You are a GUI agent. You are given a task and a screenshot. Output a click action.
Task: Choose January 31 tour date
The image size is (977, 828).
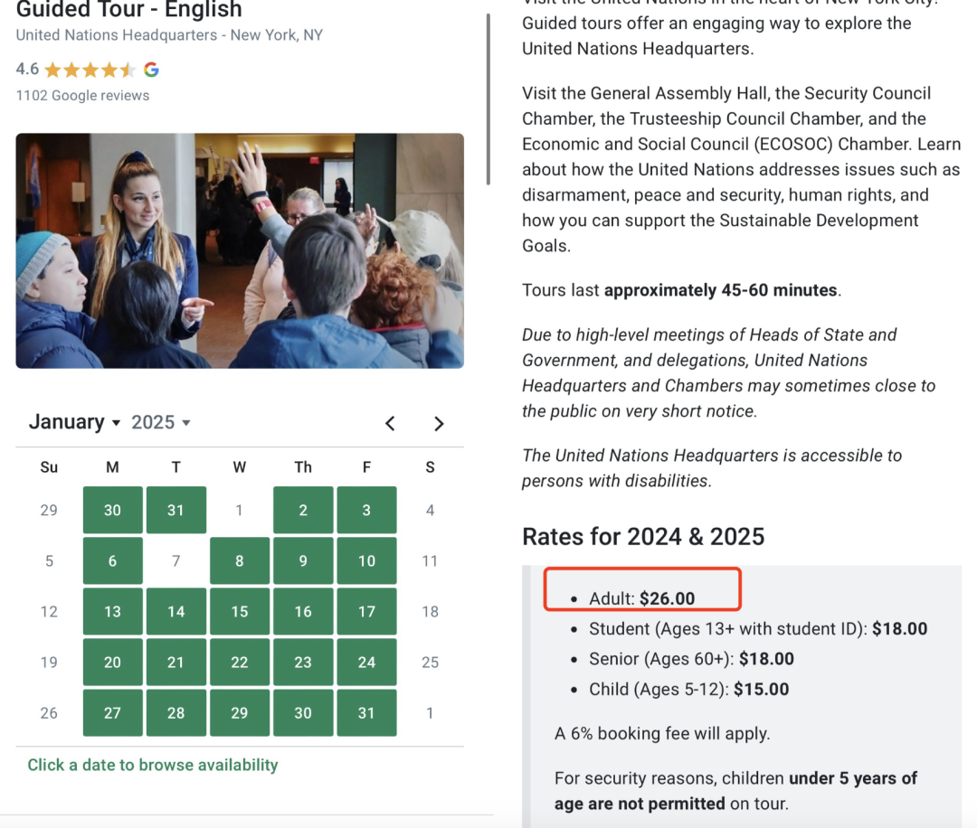366,713
